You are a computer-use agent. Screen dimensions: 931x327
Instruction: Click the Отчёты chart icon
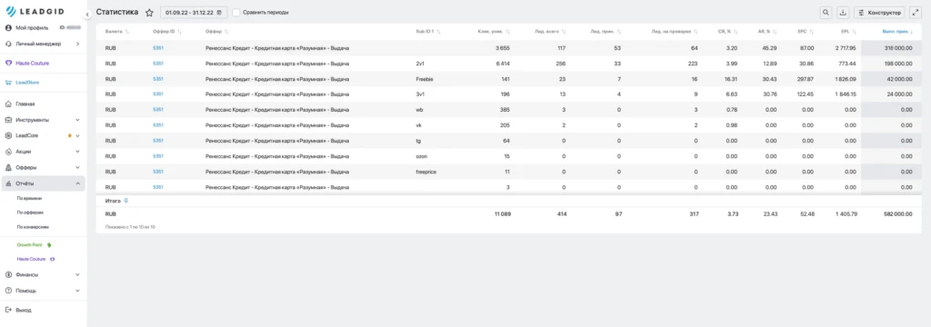tap(8, 183)
